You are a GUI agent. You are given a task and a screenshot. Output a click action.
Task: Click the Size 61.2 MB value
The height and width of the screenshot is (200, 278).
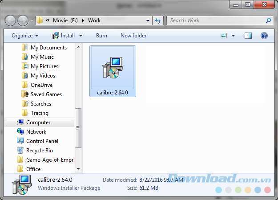coord(149,188)
